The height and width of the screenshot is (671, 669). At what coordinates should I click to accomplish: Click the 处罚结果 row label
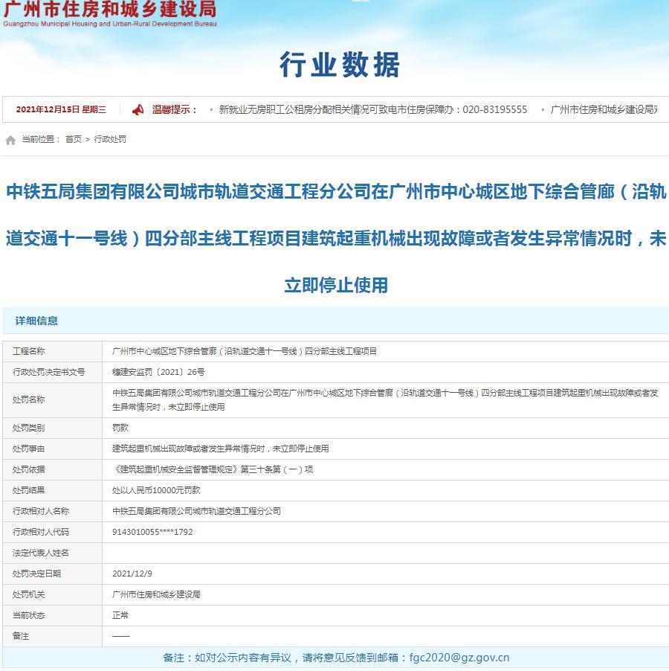(29, 490)
